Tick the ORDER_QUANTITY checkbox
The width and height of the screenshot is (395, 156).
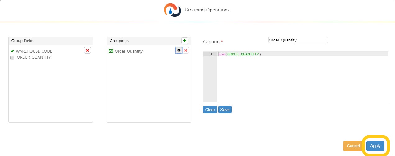pos(12,58)
